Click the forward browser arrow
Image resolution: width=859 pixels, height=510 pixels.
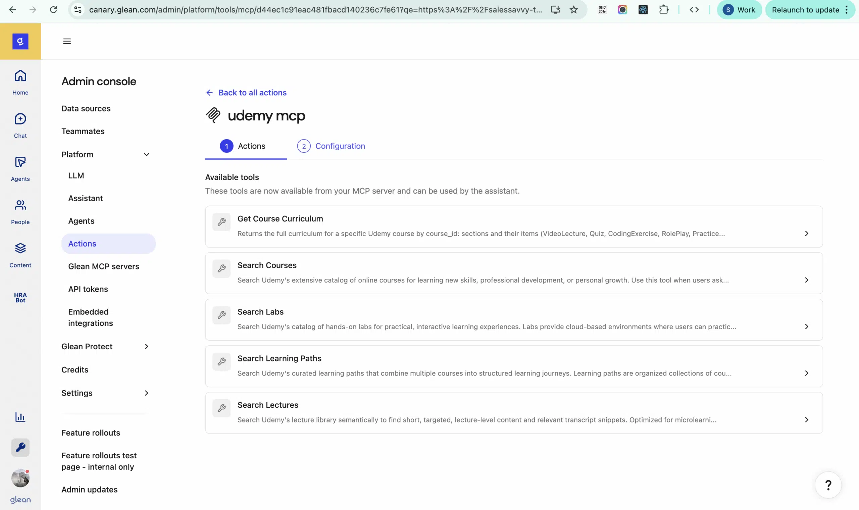(33, 10)
